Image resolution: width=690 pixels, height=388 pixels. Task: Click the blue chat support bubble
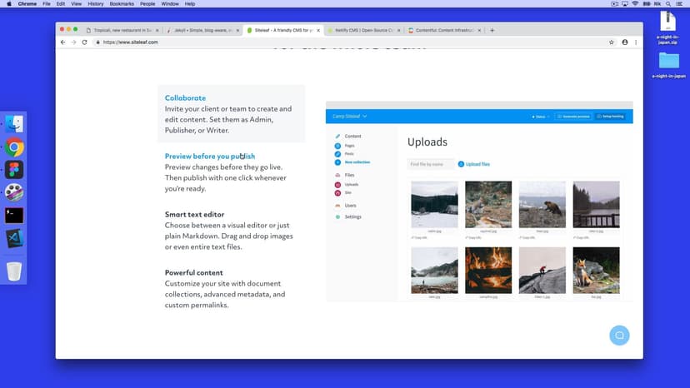pos(619,336)
